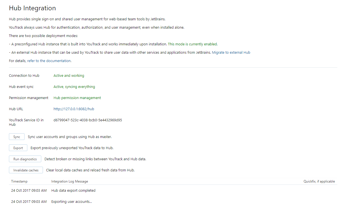Click the Integration Log Message column header
The width and height of the screenshot is (346, 207).
69,181
